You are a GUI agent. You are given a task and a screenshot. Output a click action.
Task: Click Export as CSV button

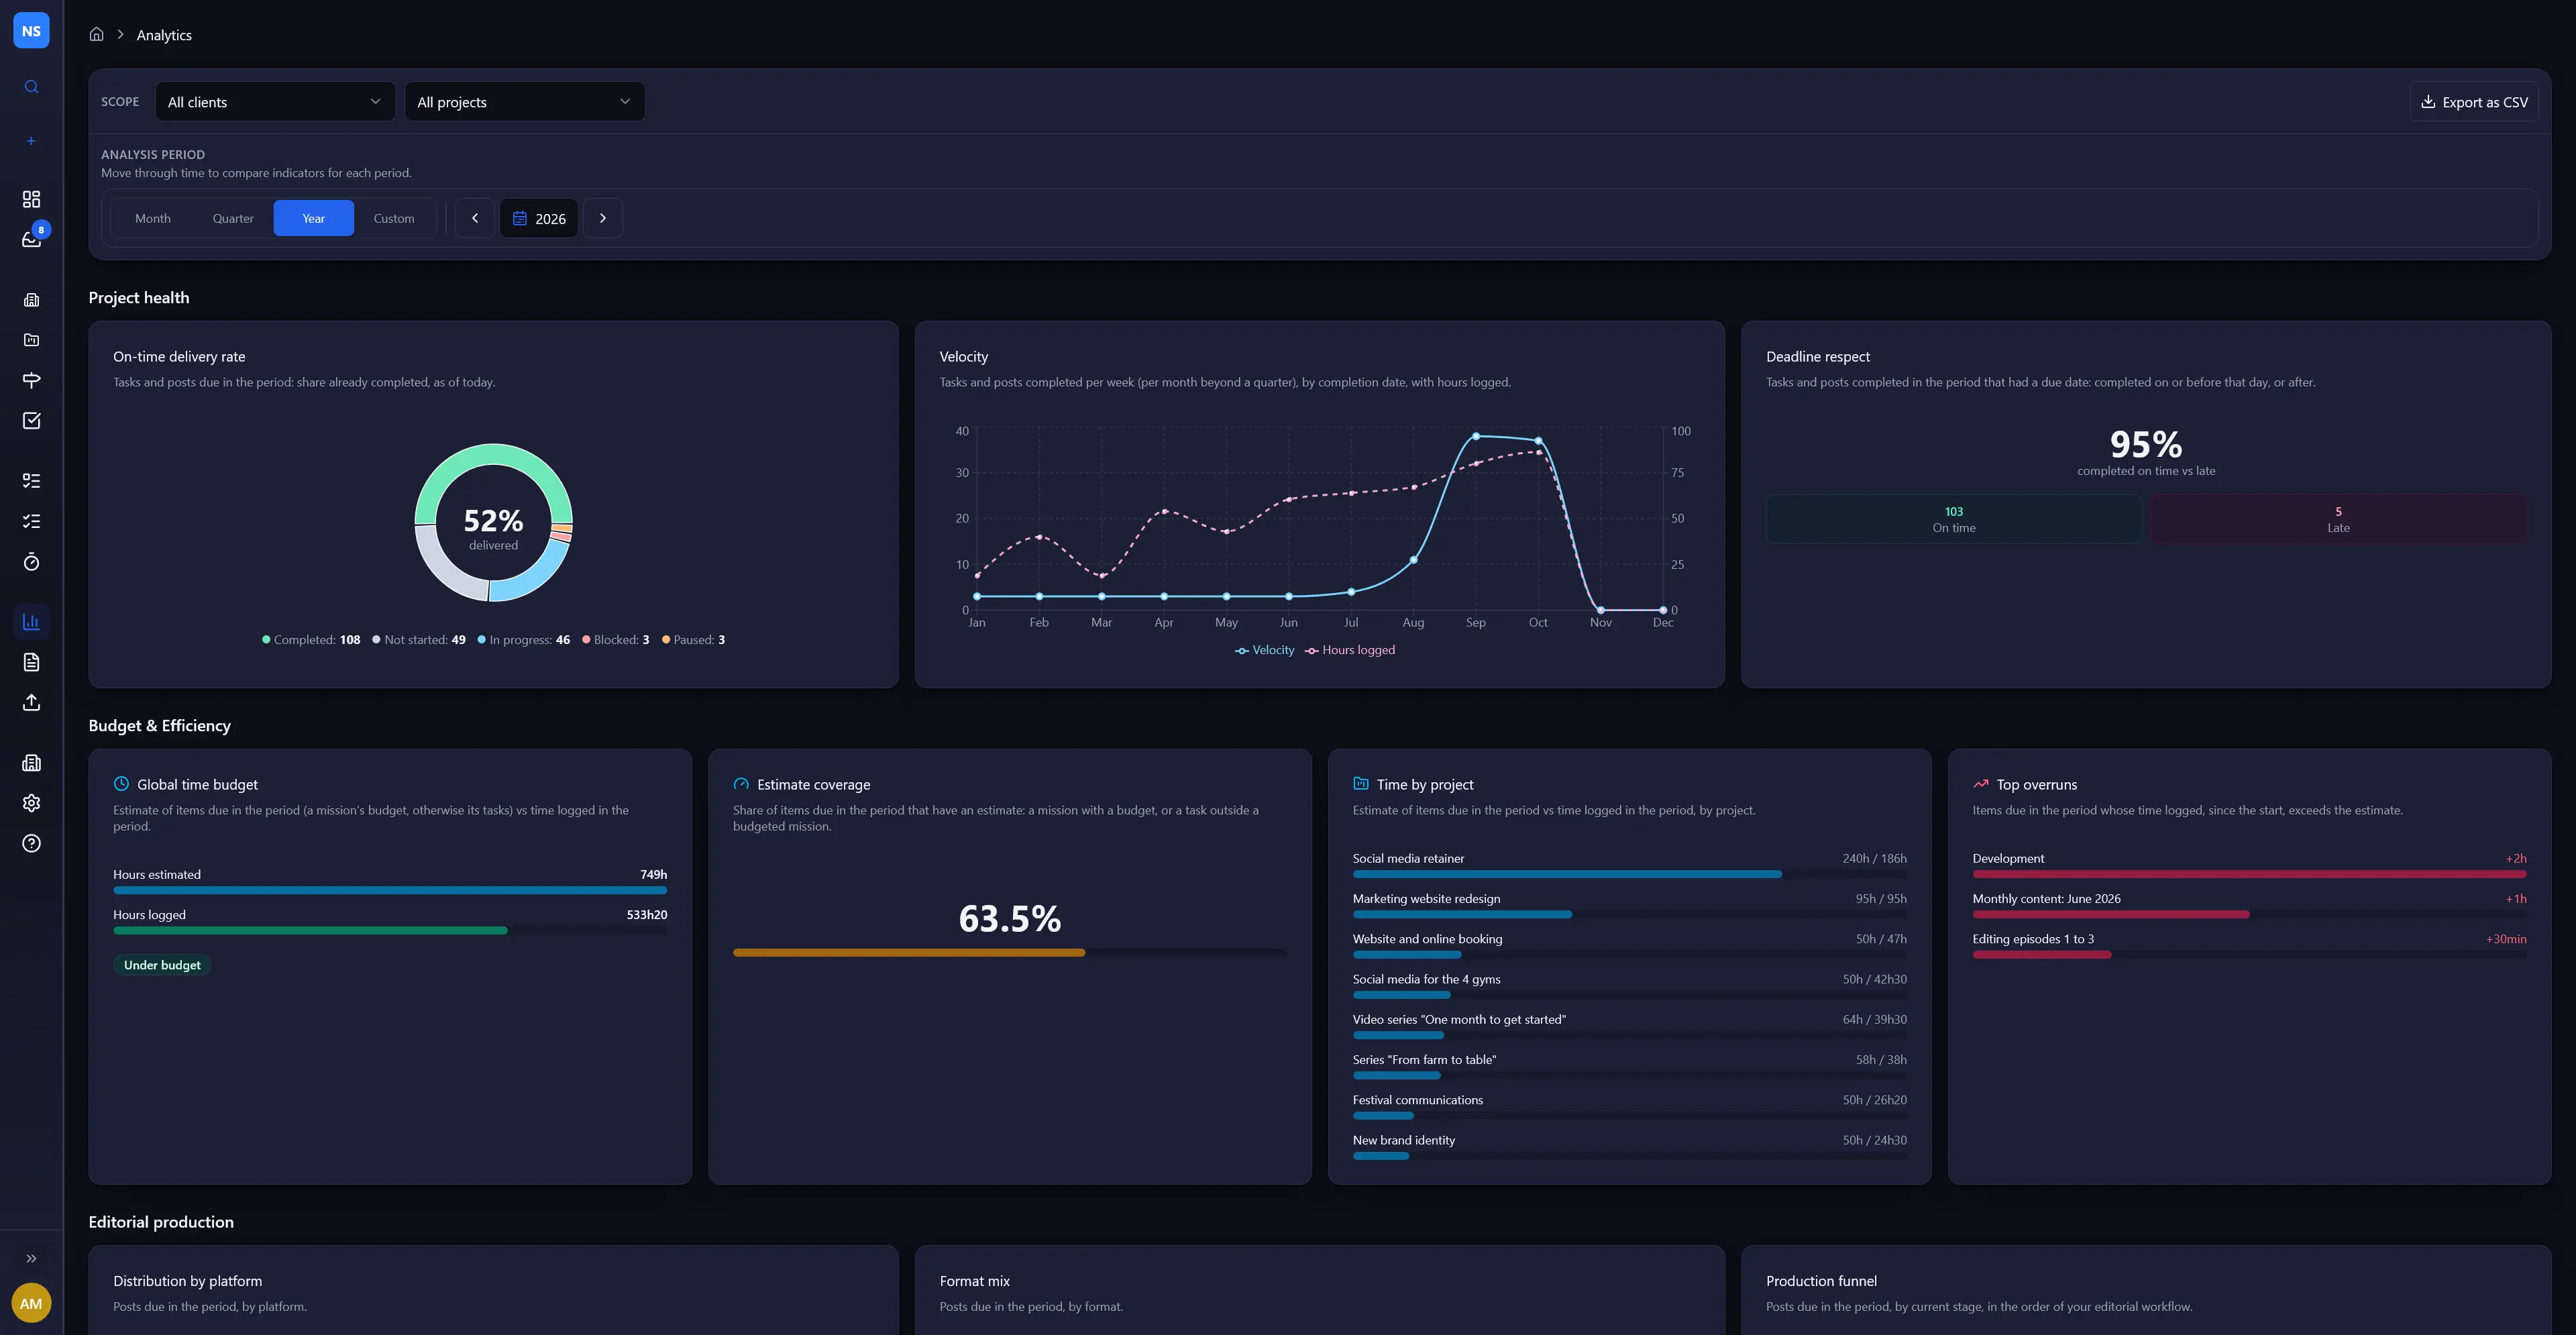click(2474, 102)
